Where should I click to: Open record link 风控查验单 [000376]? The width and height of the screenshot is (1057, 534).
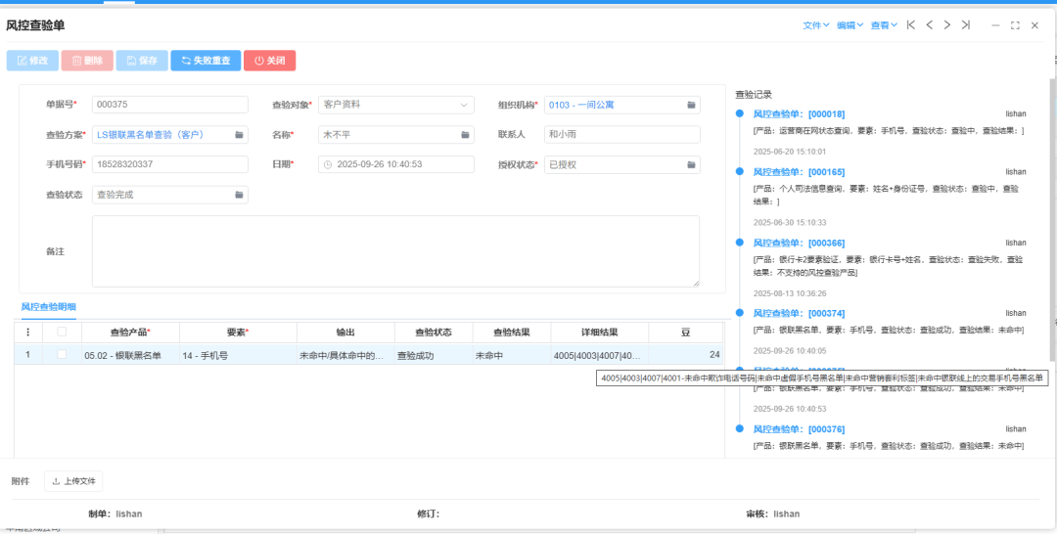click(x=799, y=429)
